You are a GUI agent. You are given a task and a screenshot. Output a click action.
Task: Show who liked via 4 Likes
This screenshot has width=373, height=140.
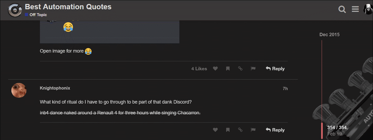[199, 69]
